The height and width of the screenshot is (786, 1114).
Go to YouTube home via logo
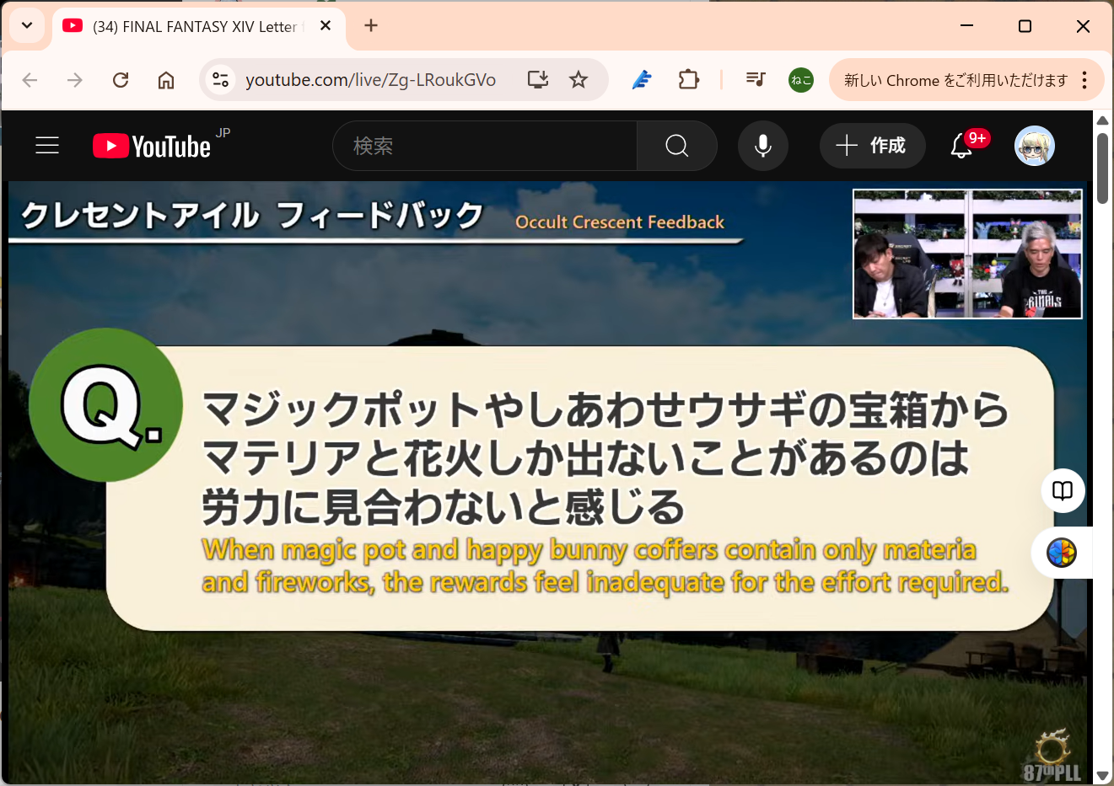[153, 146]
